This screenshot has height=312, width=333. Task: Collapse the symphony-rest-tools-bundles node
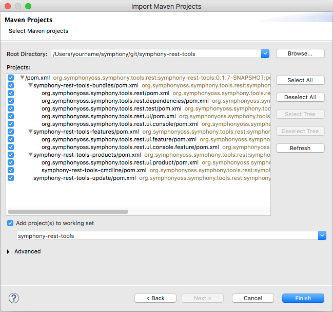31,85
